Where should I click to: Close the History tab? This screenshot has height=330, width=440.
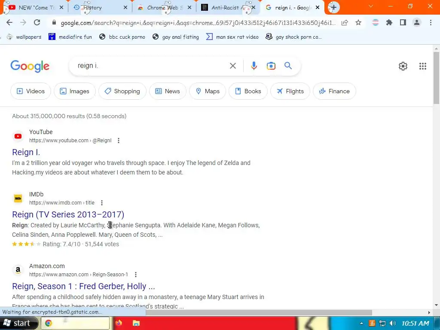tap(125, 8)
